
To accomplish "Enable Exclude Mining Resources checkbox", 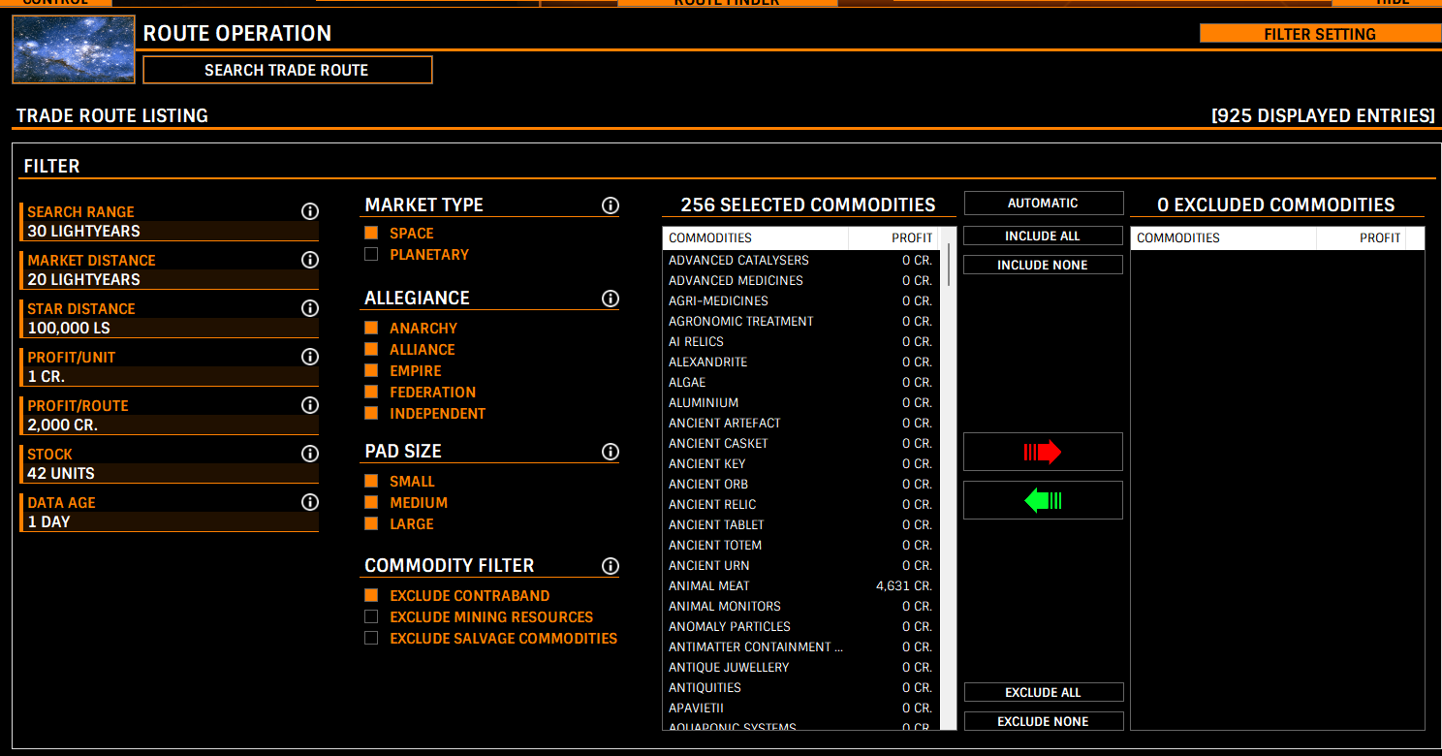I will point(371,616).
